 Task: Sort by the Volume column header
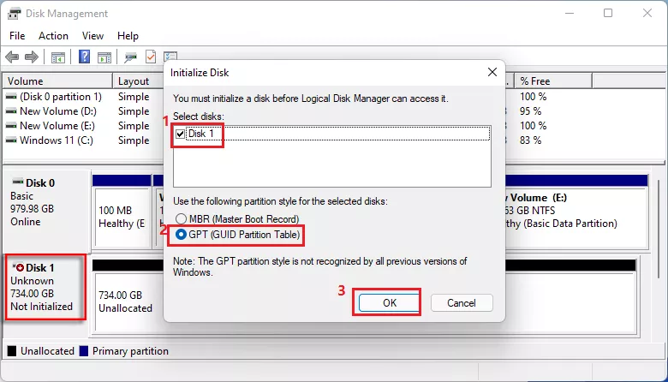57,81
